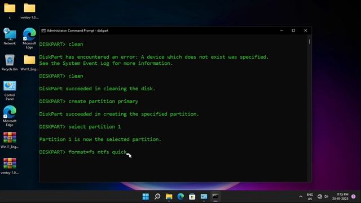The image size is (361, 203).
Task: Click the 'DiskPart has encountered an error' line
Action: [154, 57]
